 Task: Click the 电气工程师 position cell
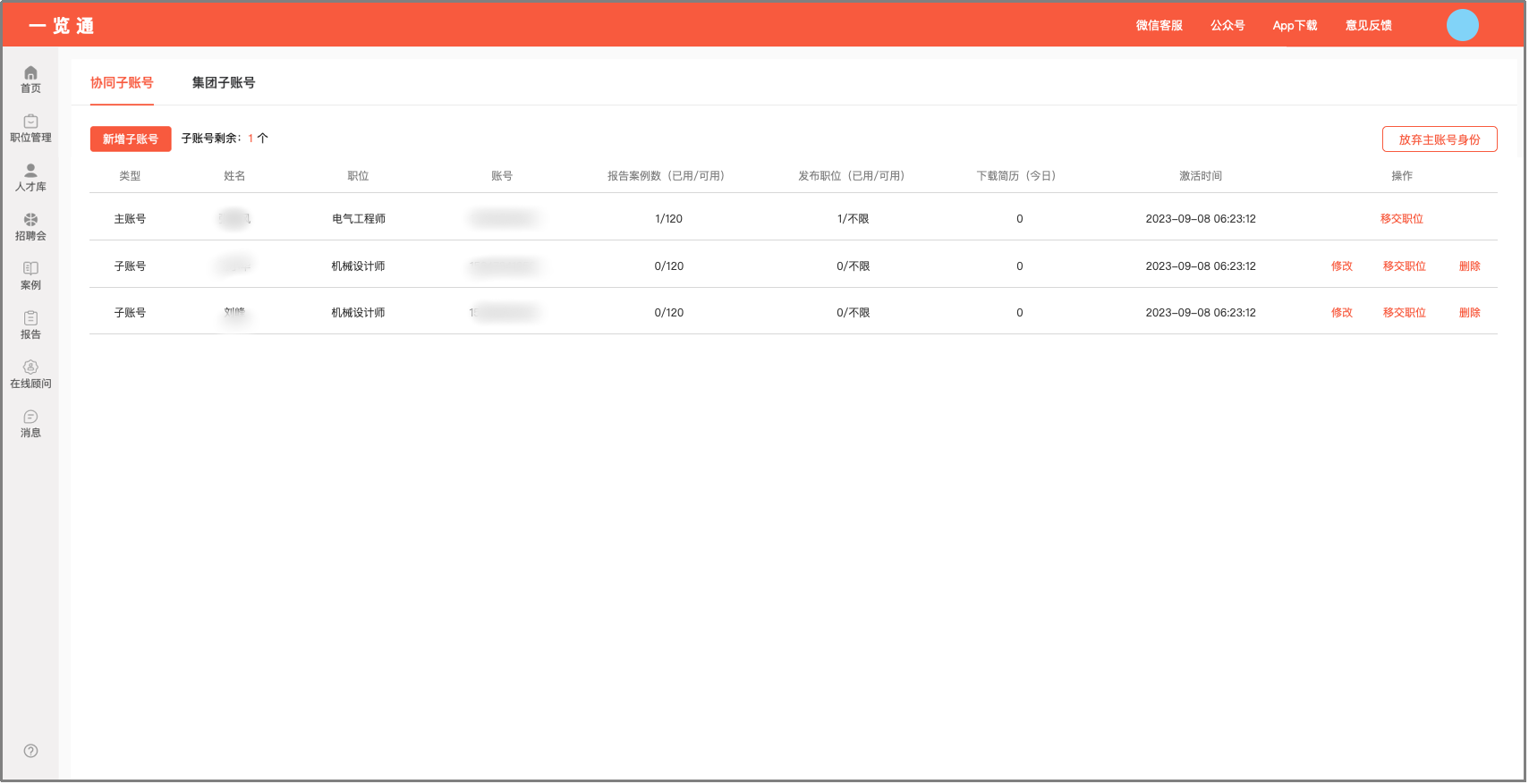click(359, 219)
